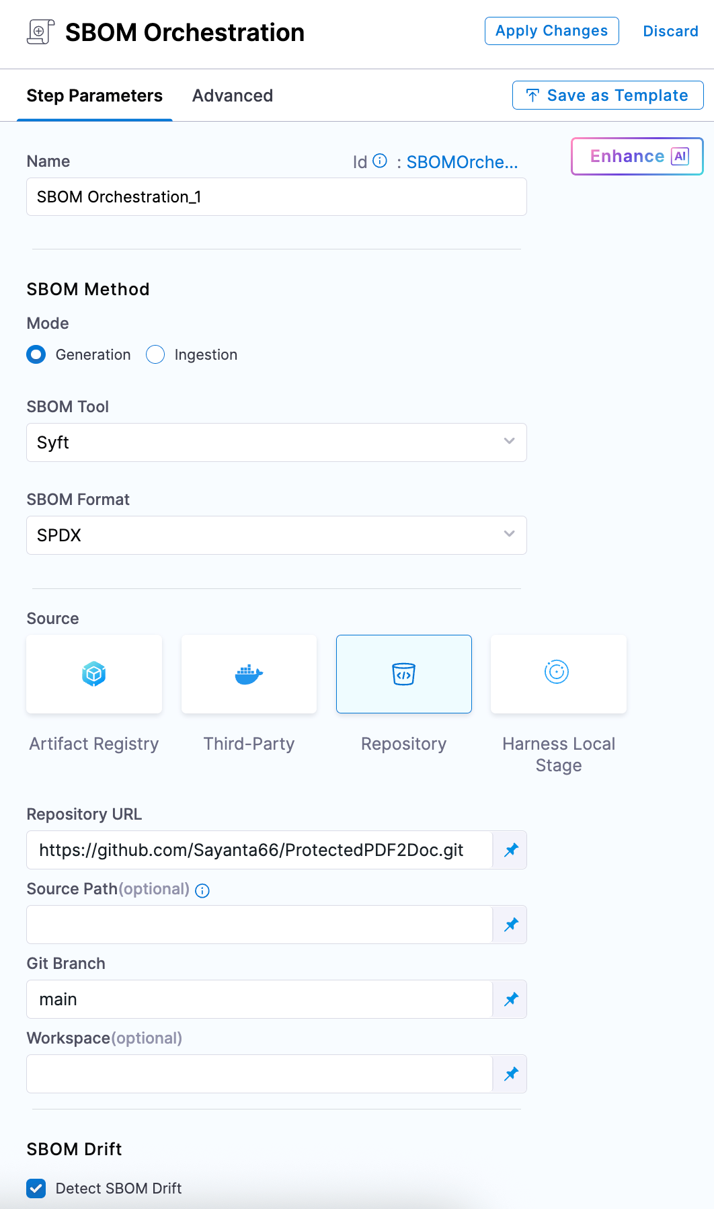Screen dimensions: 714x1209
Task: Select the Artifact Registry source icon
Action: point(94,674)
